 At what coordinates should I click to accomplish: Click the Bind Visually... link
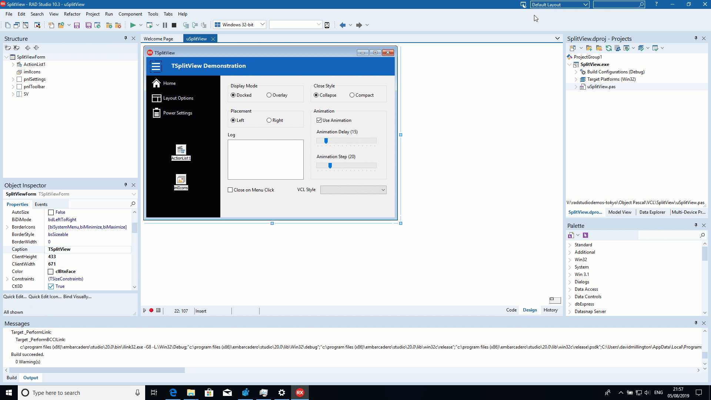pyautogui.click(x=77, y=297)
